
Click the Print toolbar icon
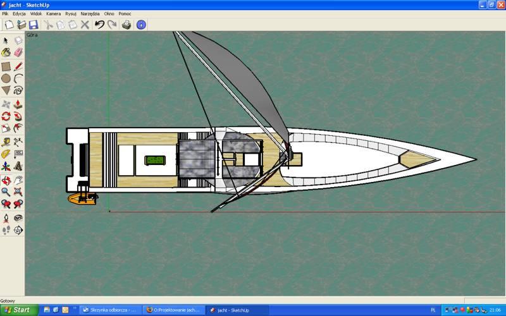coord(126,25)
